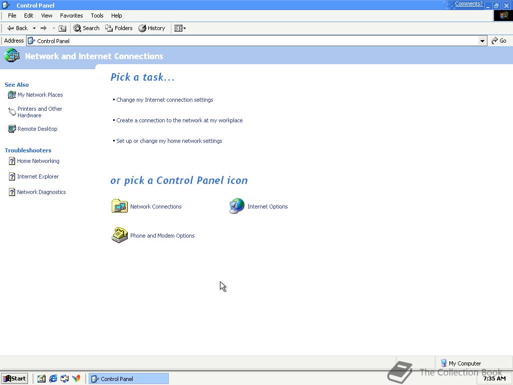Open the Search toolbar button
This screenshot has height=385, width=513.
[86, 28]
